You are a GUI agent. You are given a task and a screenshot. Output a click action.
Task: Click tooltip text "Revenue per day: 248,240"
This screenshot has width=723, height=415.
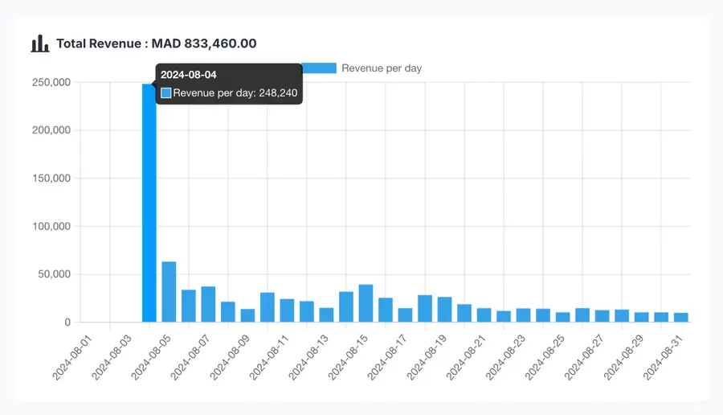tap(235, 92)
